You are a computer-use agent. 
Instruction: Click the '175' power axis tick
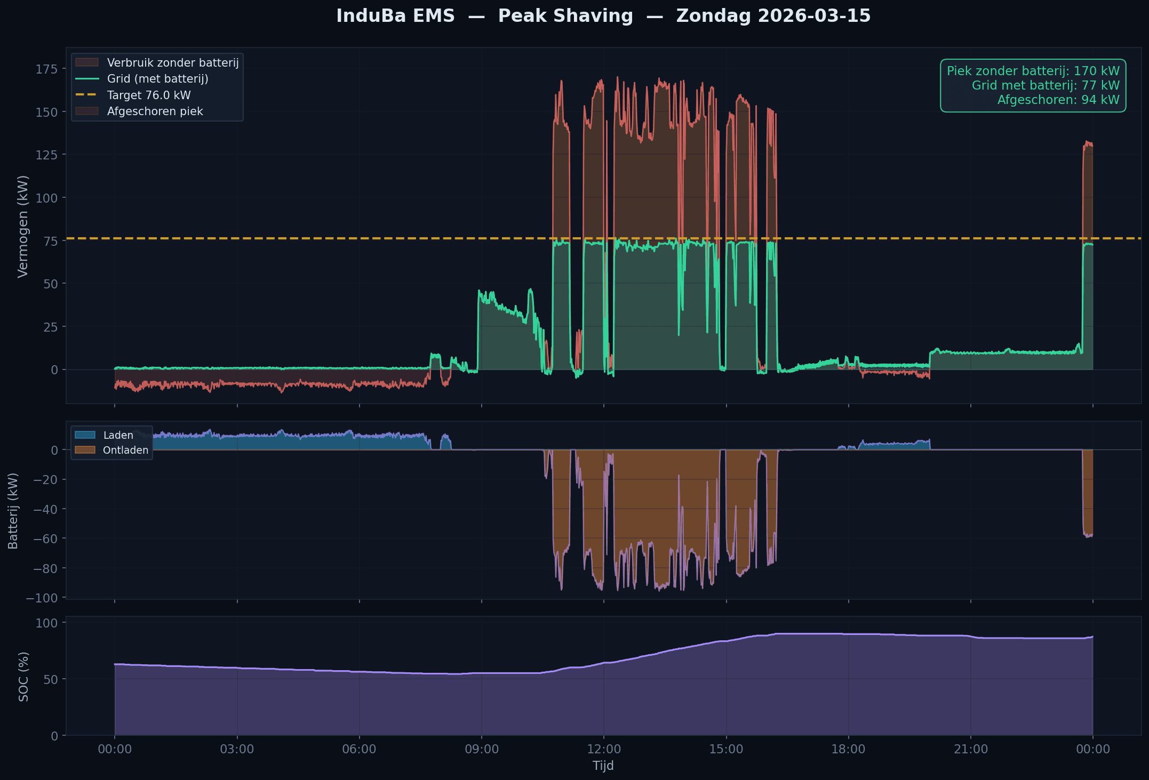pos(47,69)
